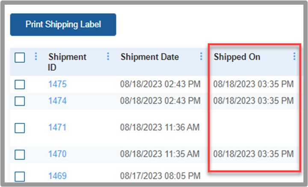Open Shipment ID column options menu

pos(108,57)
